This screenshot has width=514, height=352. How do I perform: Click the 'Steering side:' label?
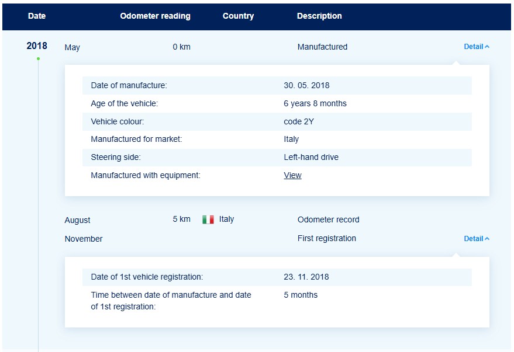coord(116,158)
